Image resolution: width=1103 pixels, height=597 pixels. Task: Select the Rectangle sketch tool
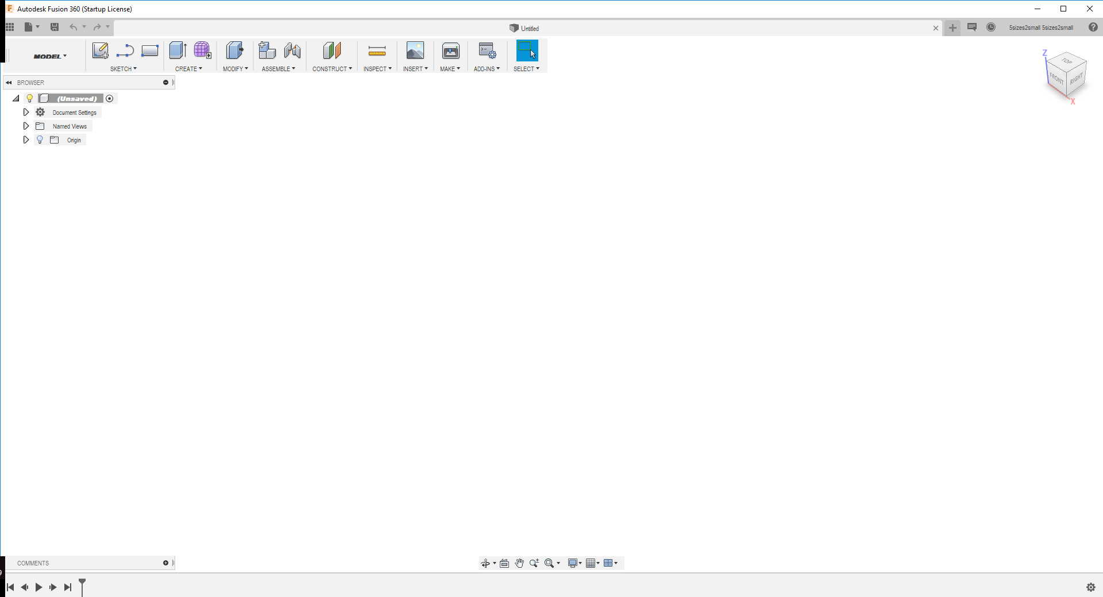(x=150, y=51)
